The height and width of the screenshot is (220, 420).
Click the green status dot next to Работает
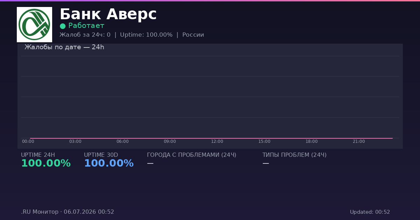[x=63, y=26]
